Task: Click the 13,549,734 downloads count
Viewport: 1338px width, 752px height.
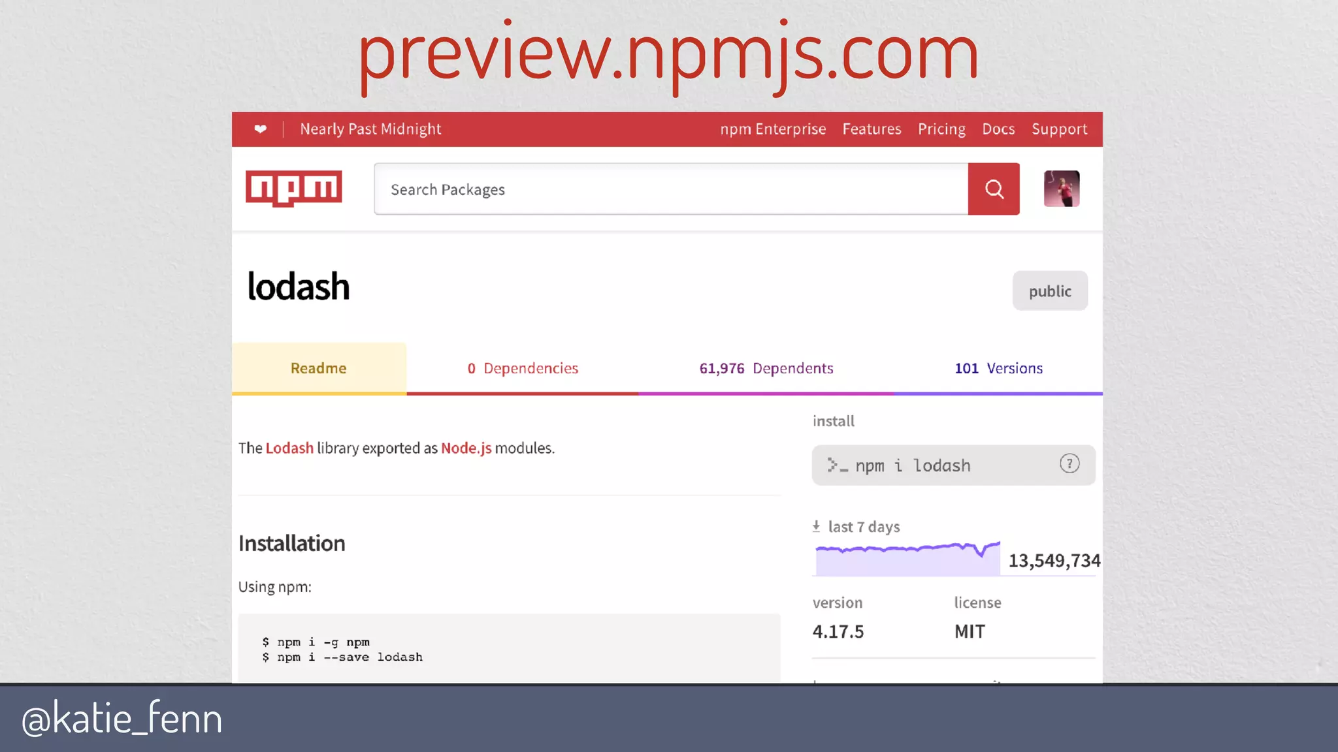Action: click(1054, 561)
